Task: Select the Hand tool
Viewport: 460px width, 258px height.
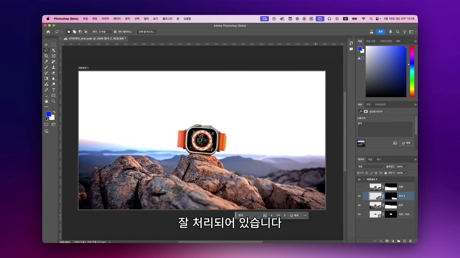Action: point(46,101)
